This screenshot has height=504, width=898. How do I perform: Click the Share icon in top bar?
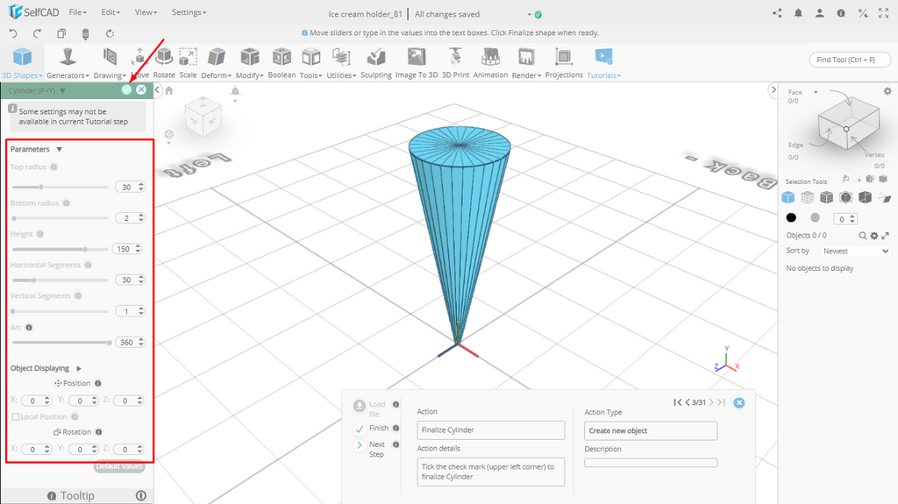(x=777, y=13)
